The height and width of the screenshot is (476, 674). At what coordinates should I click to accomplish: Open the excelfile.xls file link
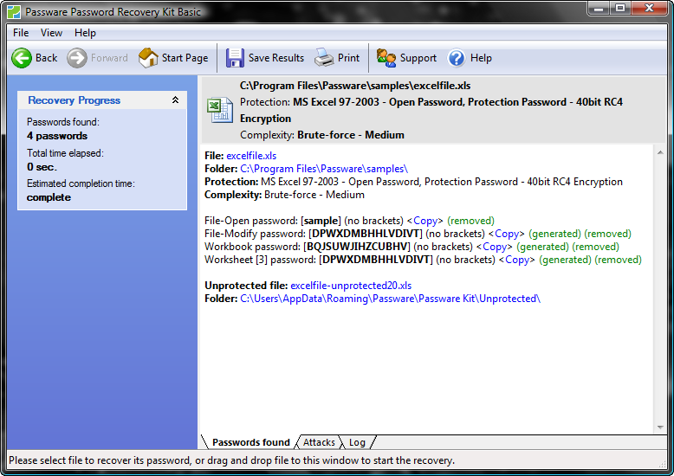(251, 156)
